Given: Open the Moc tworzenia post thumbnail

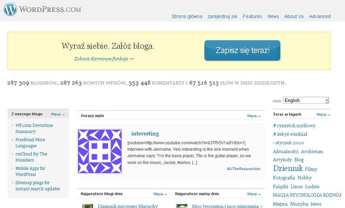Looking at the screenshot, I should pyautogui.click(x=182, y=206).
